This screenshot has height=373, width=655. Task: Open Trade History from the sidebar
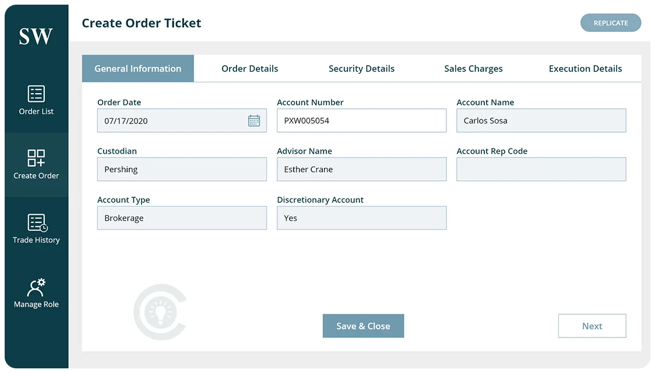tap(36, 229)
